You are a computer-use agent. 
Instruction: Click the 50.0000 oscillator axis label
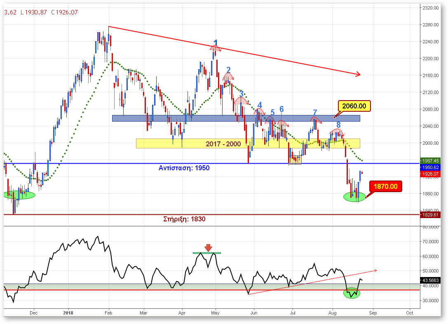tap(431, 271)
